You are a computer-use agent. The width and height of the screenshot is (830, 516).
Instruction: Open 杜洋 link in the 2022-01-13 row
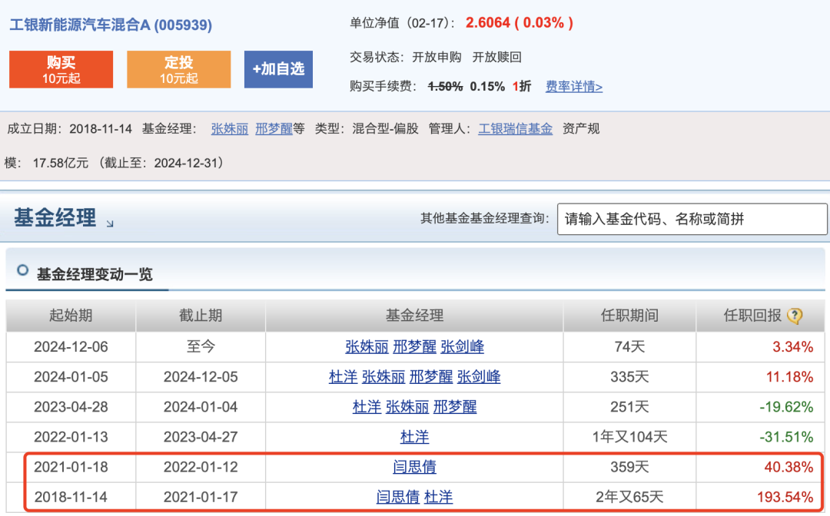click(x=414, y=437)
